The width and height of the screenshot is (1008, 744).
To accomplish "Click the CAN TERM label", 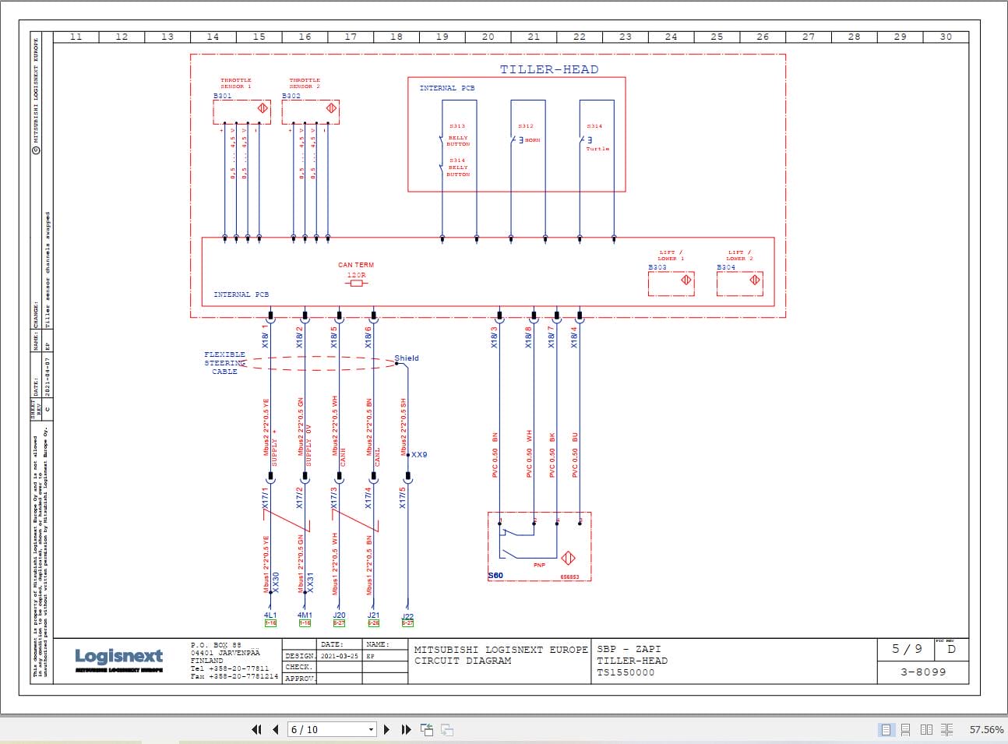I will [x=356, y=265].
